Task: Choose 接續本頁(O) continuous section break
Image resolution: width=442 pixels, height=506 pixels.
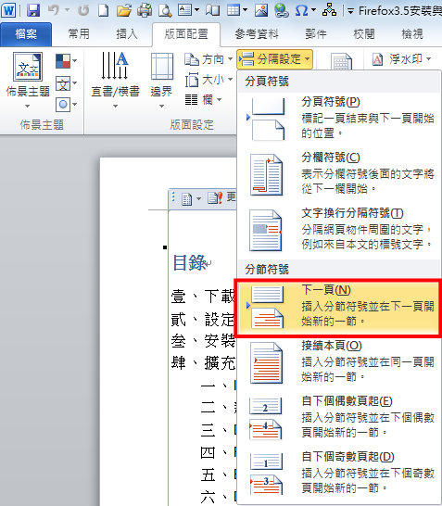Action: click(339, 363)
